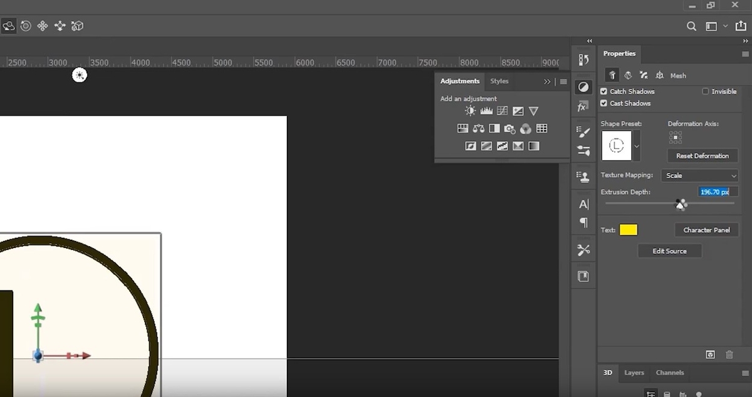Add a Black & White adjustment
The height and width of the screenshot is (397, 752).
point(494,128)
